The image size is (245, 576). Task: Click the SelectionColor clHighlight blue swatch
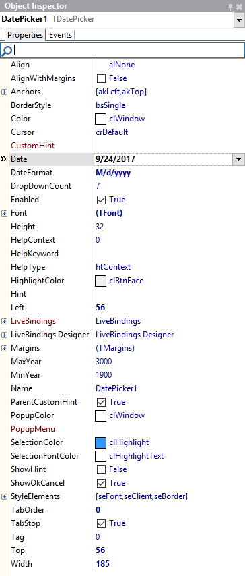(100, 442)
